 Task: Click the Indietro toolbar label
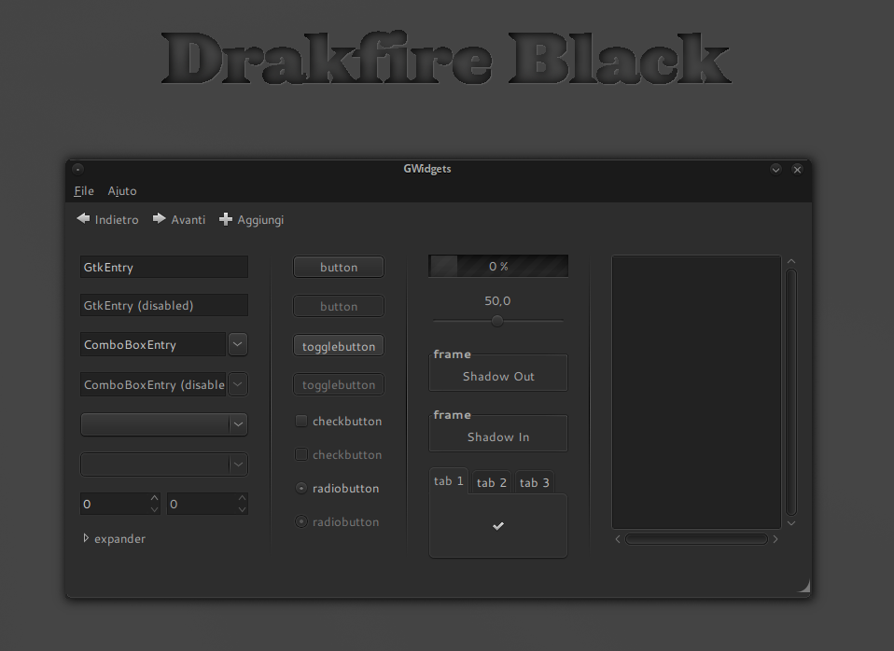(x=117, y=219)
